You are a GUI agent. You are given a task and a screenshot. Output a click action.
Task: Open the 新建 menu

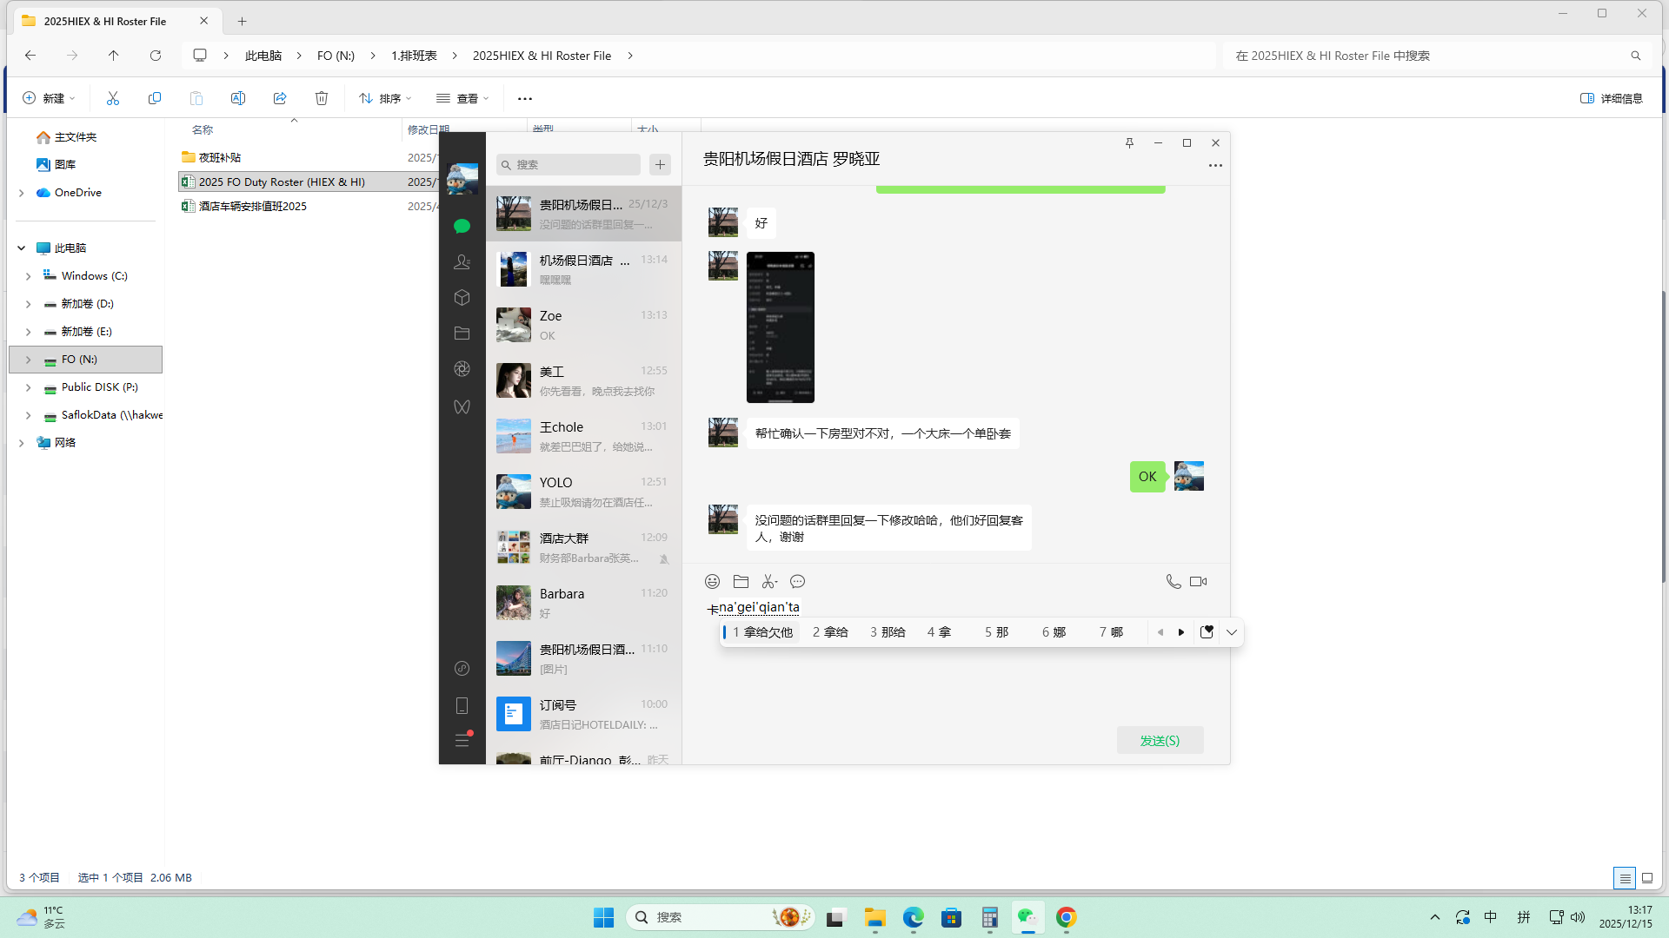pyautogui.click(x=49, y=98)
